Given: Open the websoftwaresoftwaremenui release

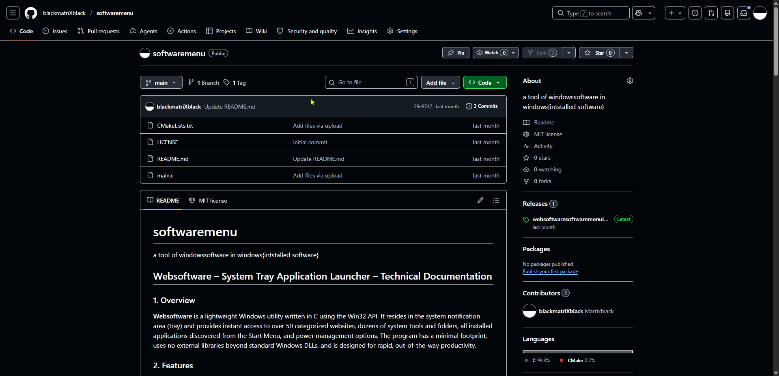Looking at the screenshot, I should (x=570, y=219).
